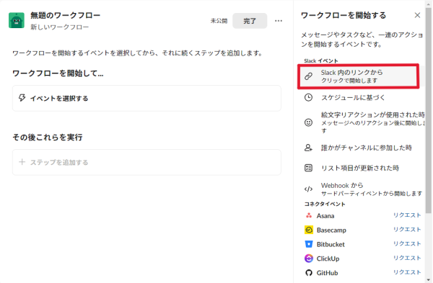The height and width of the screenshot is (283, 433).
Task: Select the Slack 内のリンクから event option
Action: click(358, 76)
